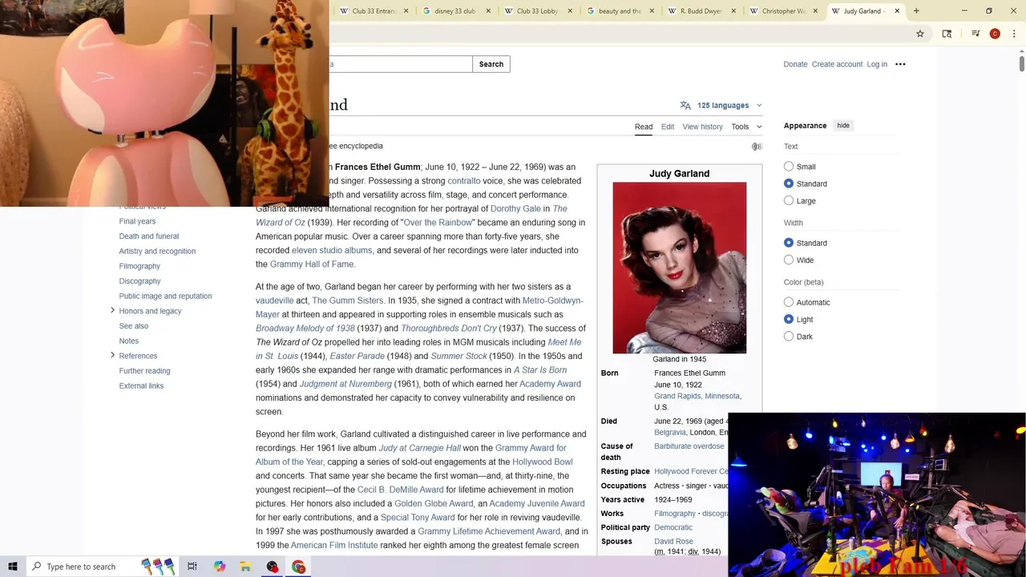Close the Club 33 Lobby tab

pyautogui.click(x=571, y=11)
